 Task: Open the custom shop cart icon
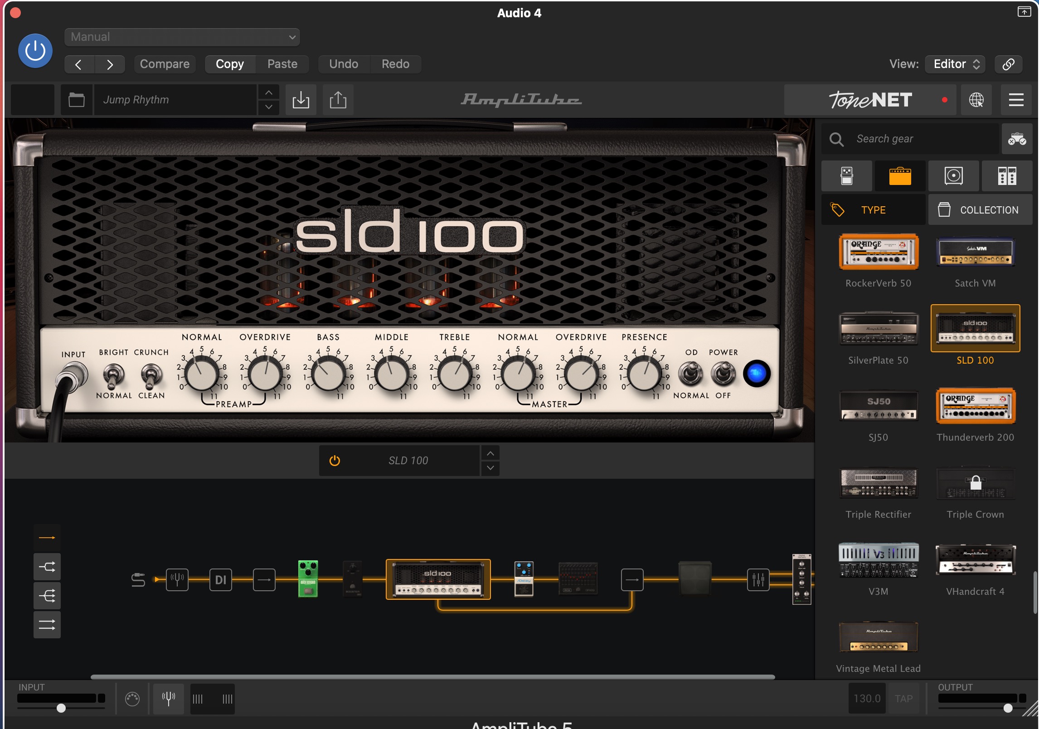[x=1017, y=139]
